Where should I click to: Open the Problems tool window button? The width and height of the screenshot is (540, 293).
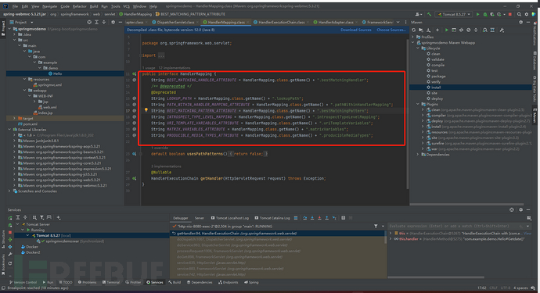(87, 282)
